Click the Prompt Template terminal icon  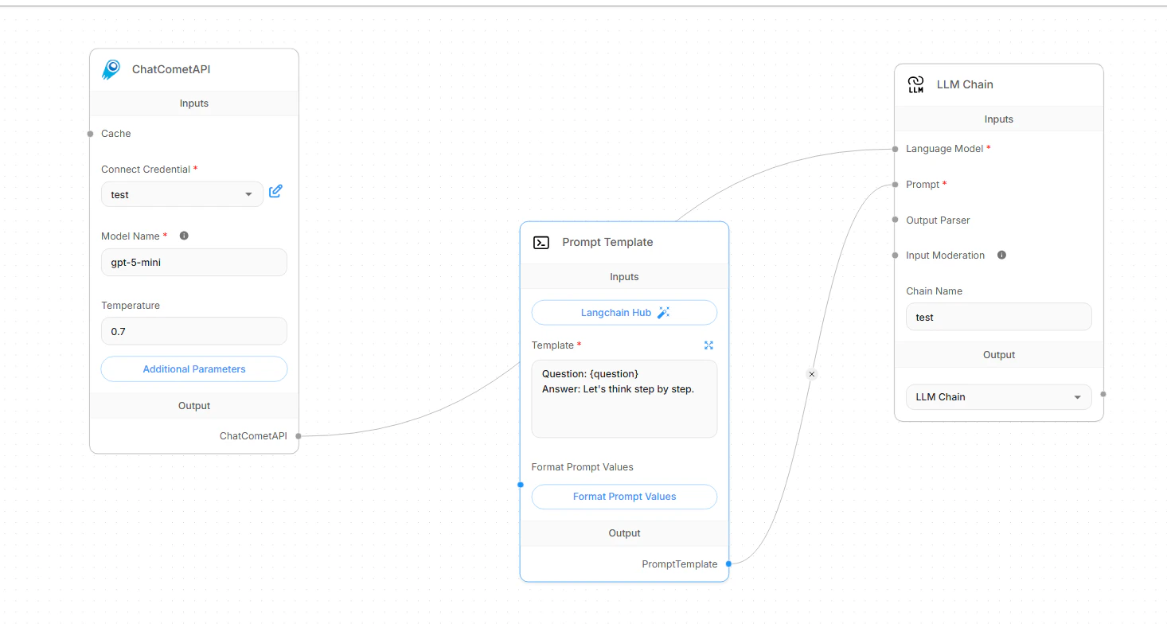click(541, 242)
